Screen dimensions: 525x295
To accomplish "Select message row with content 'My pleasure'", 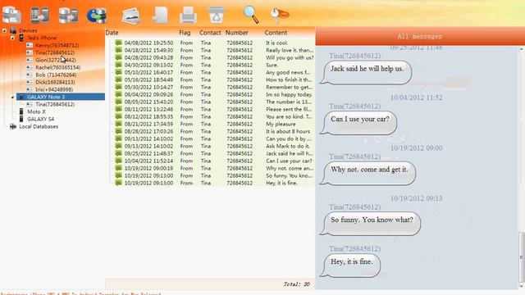I will click(x=214, y=124).
